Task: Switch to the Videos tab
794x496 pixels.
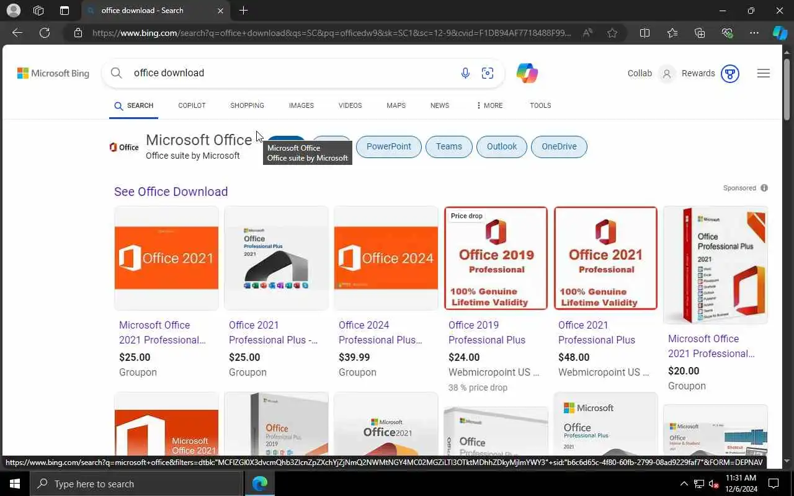Action: coord(350,105)
